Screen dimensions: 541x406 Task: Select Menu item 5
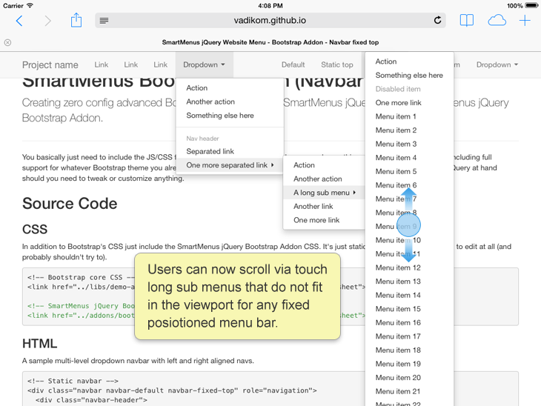(409, 171)
